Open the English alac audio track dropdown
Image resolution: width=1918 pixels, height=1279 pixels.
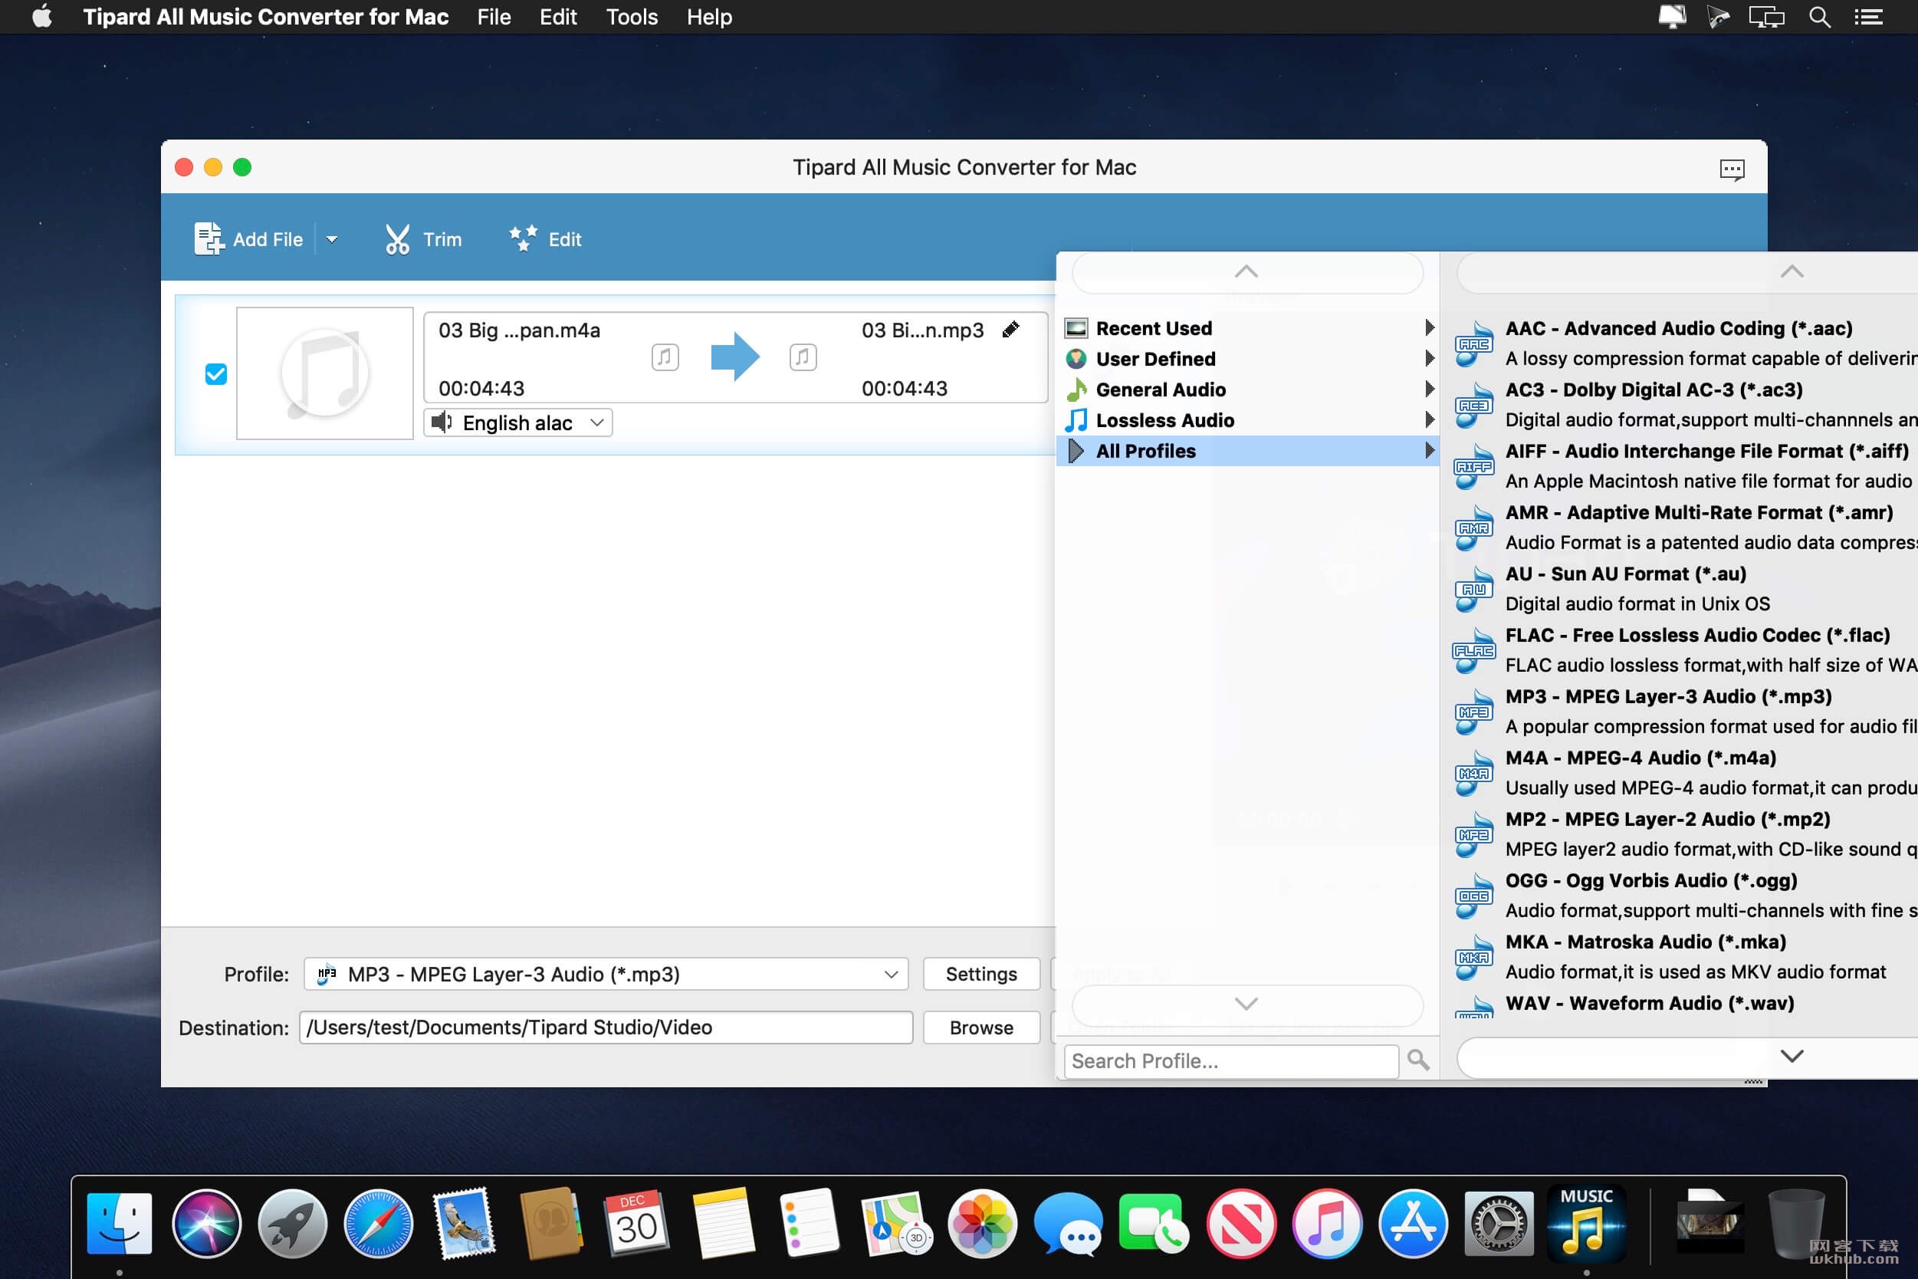519,422
